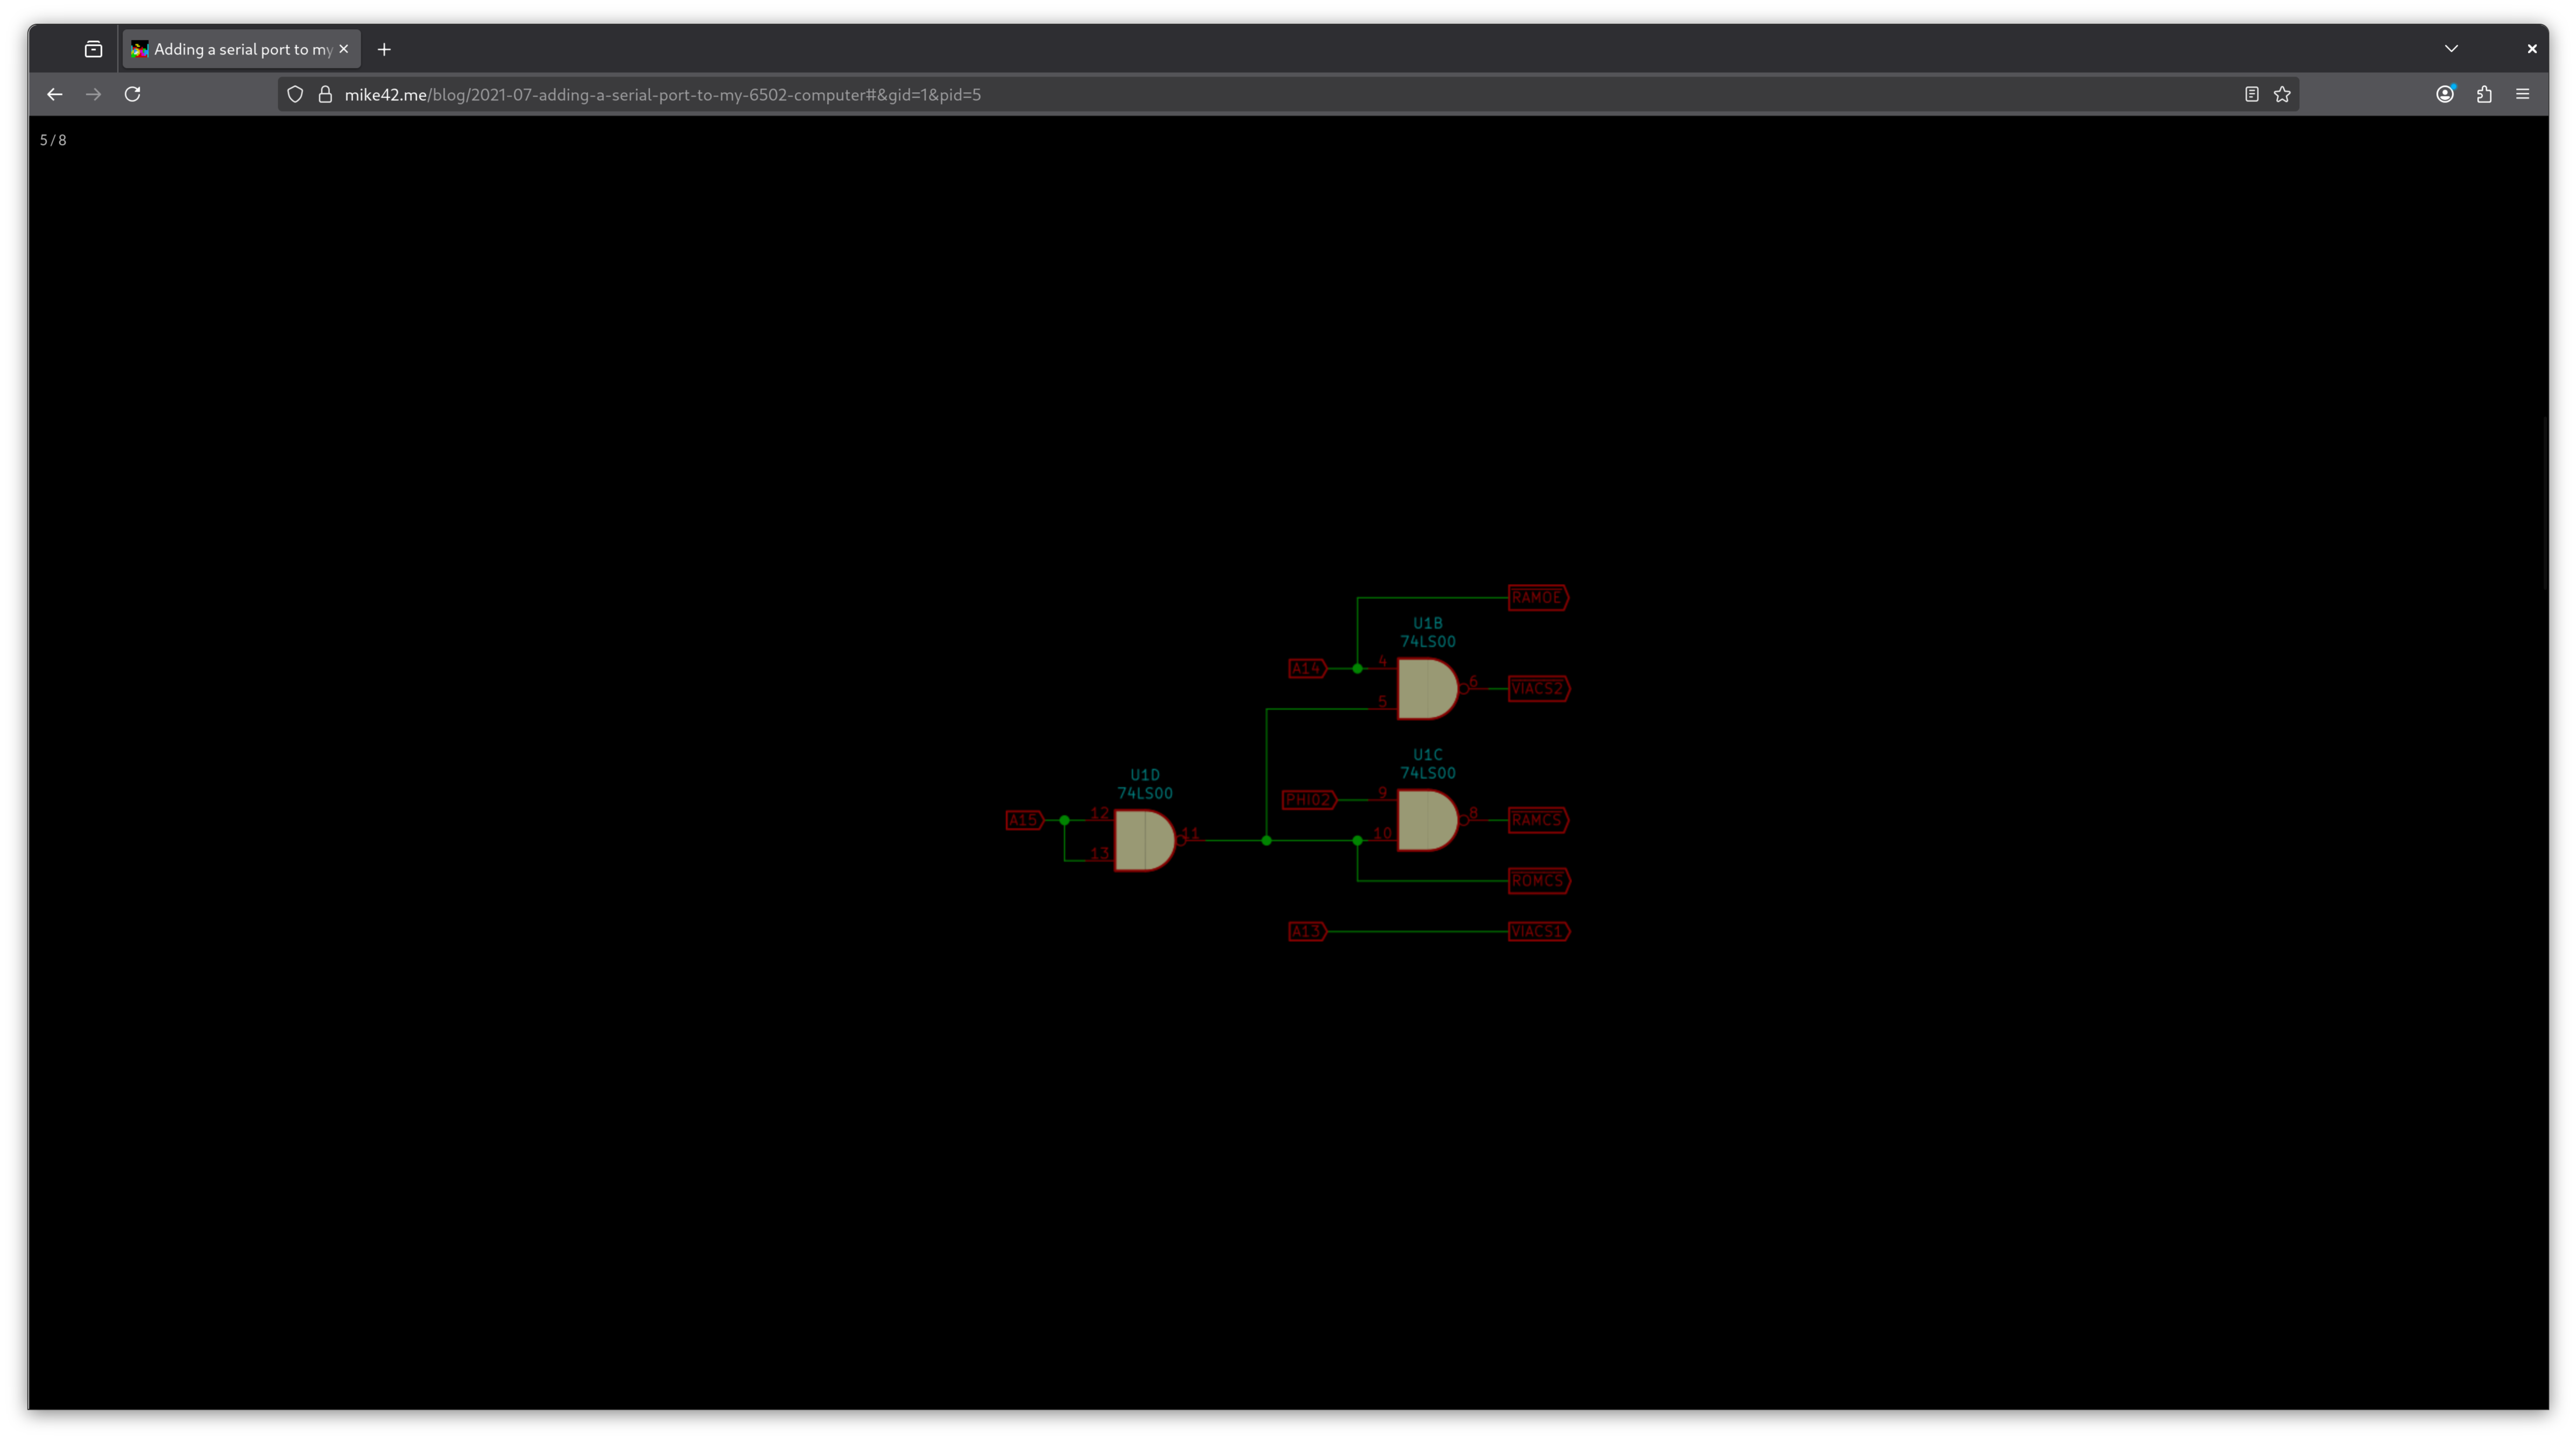Image resolution: width=2576 pixels, height=1440 pixels.
Task: Select the 'Adding a serial port' tab
Action: coord(240,49)
